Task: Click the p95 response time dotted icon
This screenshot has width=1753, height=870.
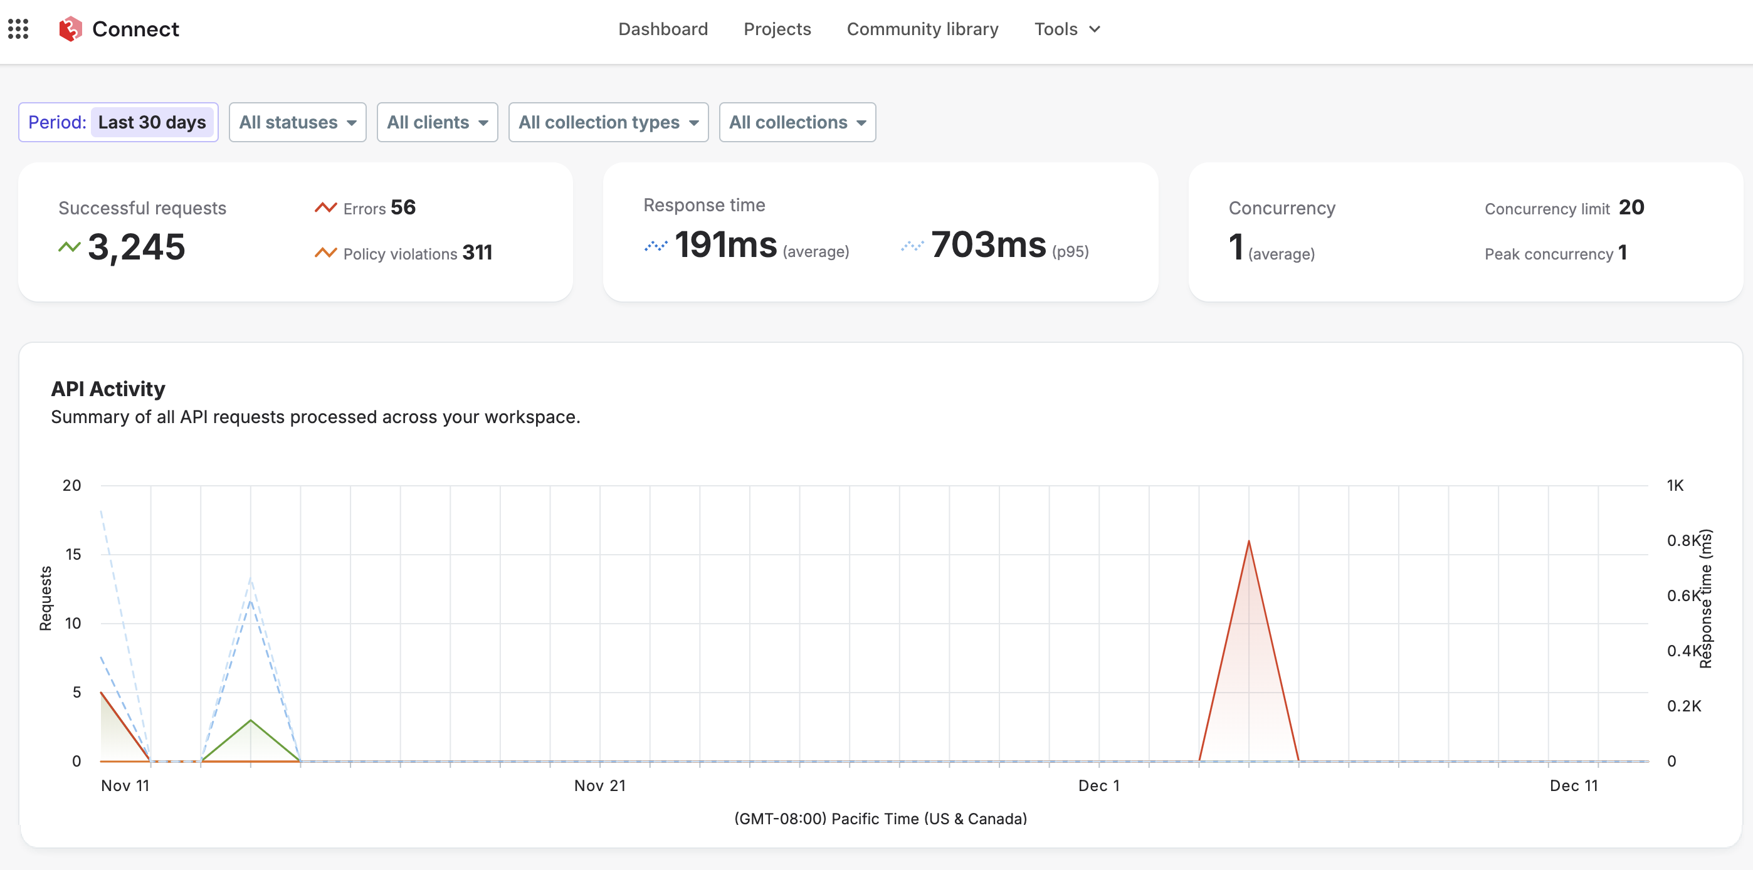Action: coord(913,245)
